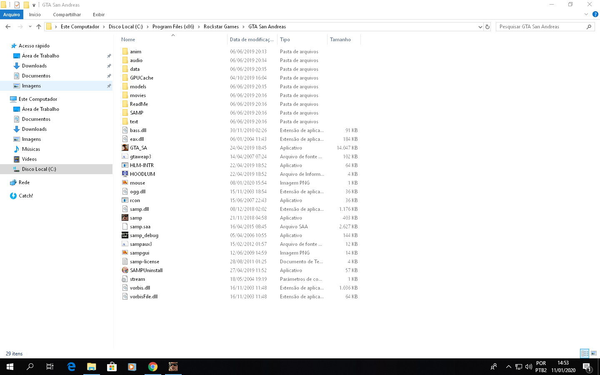Select Vídeos under Este Computador
This screenshot has width=600, height=375.
(29, 159)
